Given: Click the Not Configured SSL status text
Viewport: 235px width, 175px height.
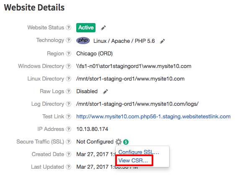Looking at the screenshot, I should (95, 142).
